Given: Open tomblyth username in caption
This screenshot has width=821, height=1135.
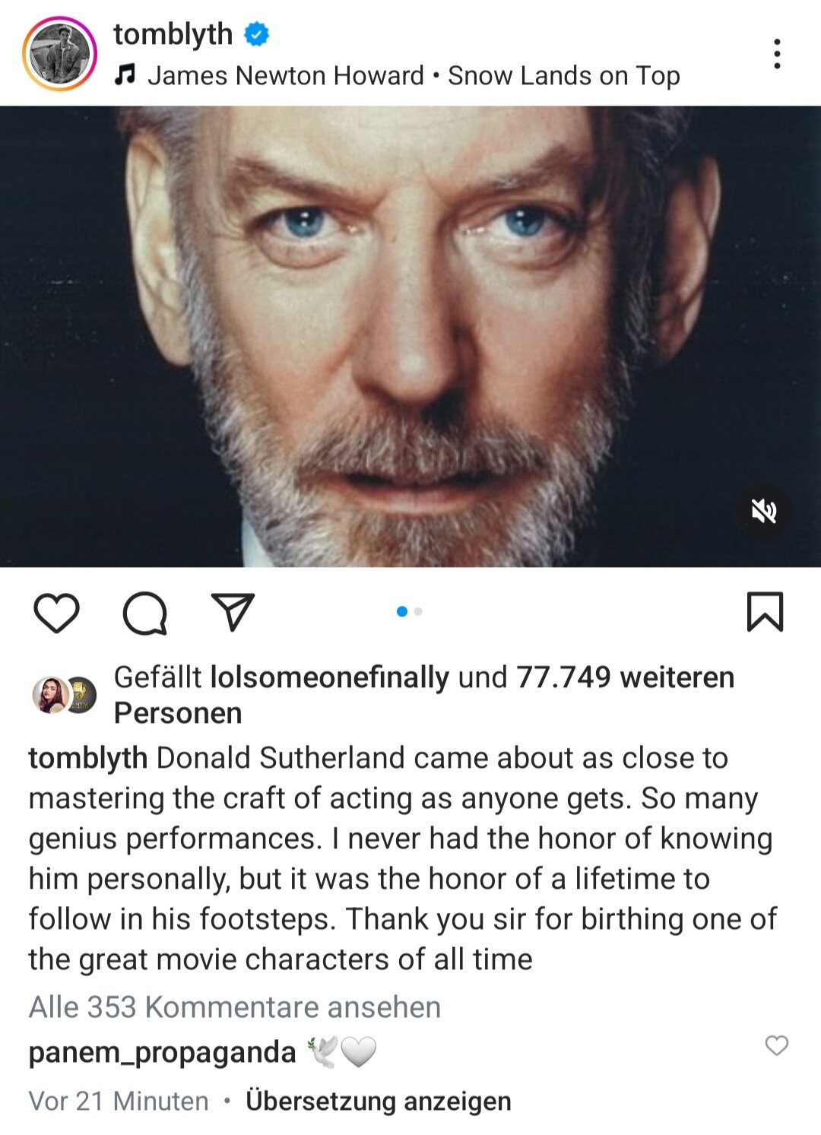Looking at the screenshot, I should pyautogui.click(x=87, y=758).
